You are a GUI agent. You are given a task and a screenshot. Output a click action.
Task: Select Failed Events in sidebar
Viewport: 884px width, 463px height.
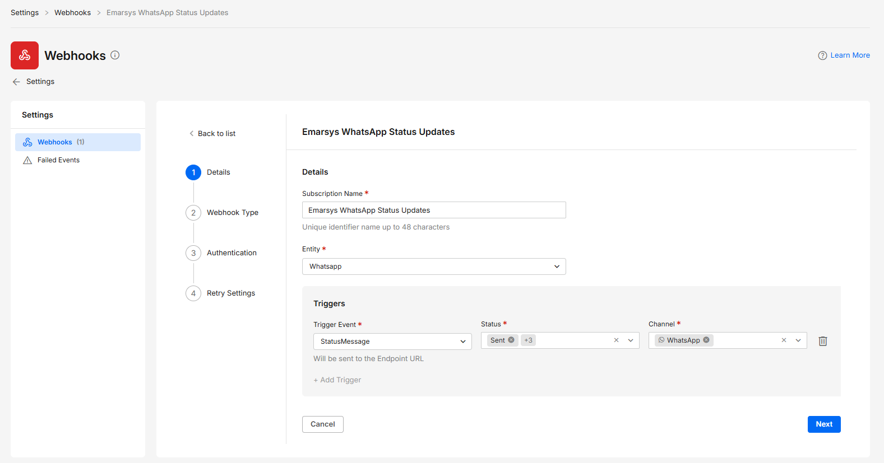(78, 160)
